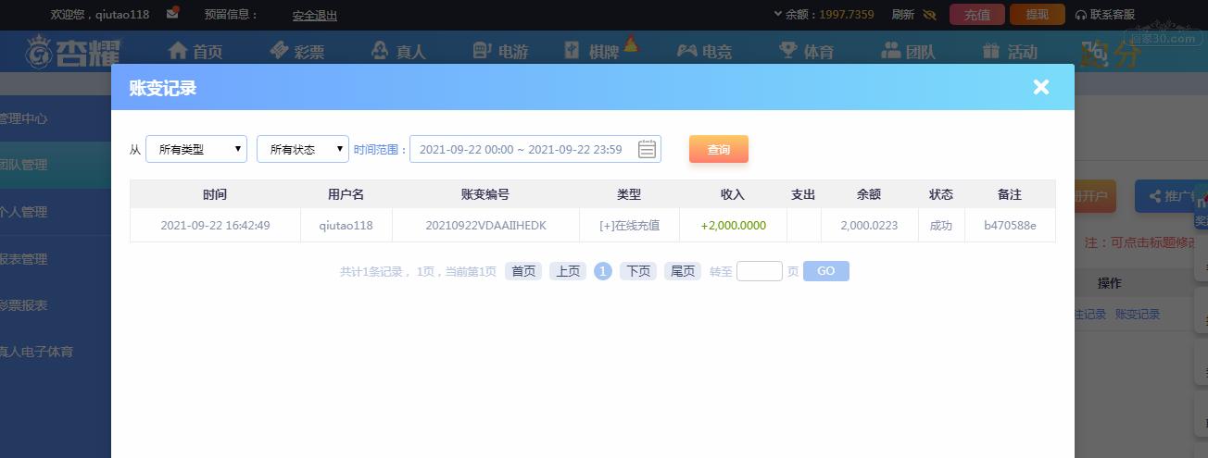The width and height of the screenshot is (1208, 458).
Task: Open the 真人 live casino menu
Action: point(397,51)
